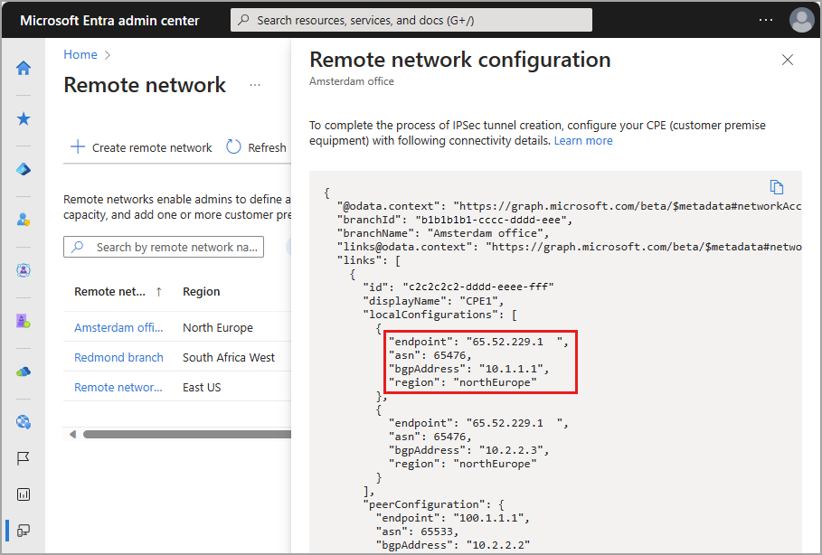
Task: Click the Region column header
Action: [201, 292]
